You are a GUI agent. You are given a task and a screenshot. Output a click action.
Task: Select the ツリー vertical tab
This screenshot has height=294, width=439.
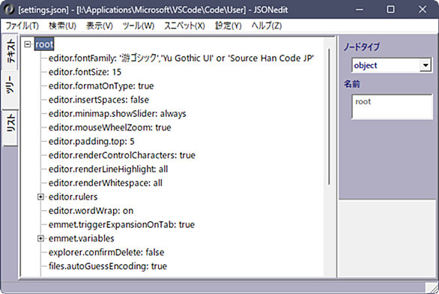click(10, 90)
